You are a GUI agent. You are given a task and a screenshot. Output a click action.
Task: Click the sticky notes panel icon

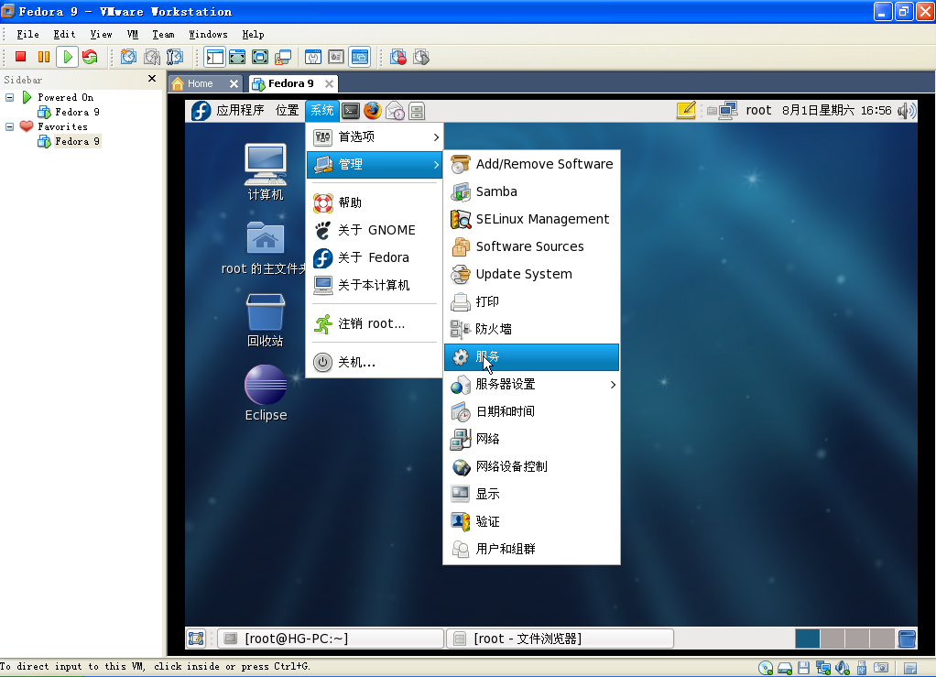tap(687, 110)
